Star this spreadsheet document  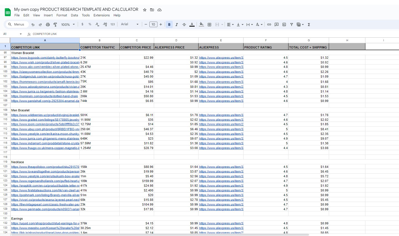(145, 10)
